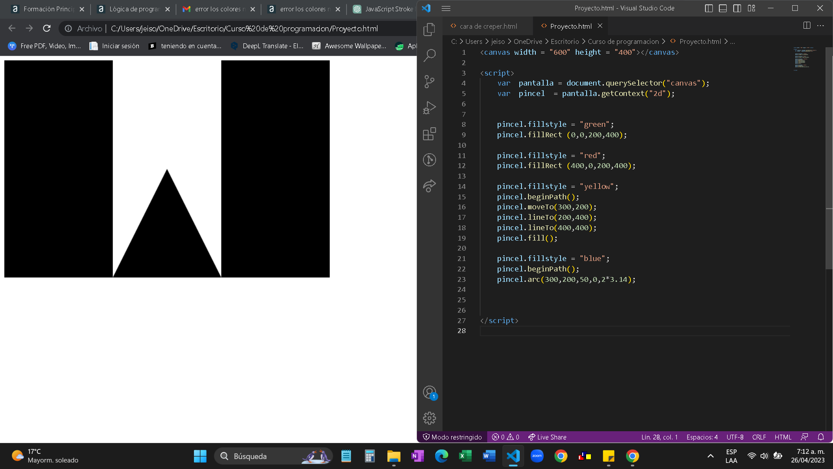Open Zoom from the taskbar

(x=537, y=456)
